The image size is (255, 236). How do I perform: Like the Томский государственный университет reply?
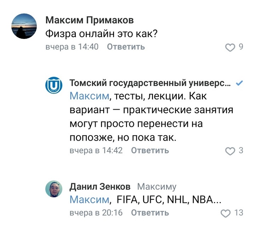230,151
